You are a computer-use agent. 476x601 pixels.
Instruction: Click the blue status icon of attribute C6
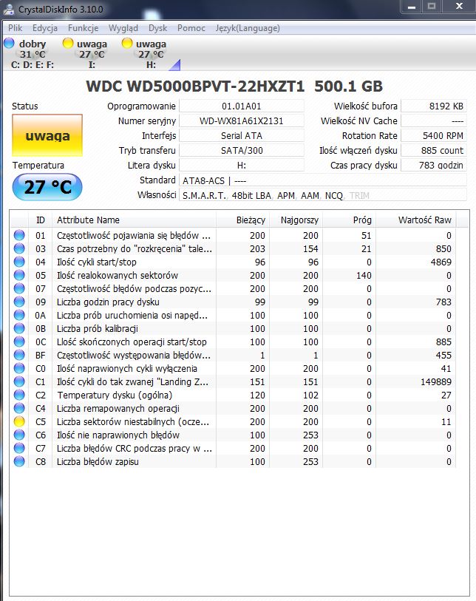19,435
